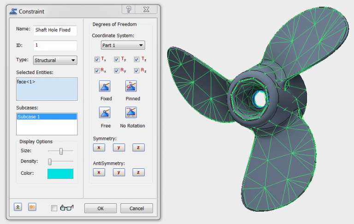Open the Coordinate System Part 1 dropdown
Screen dimensions: 354x224
point(123,45)
